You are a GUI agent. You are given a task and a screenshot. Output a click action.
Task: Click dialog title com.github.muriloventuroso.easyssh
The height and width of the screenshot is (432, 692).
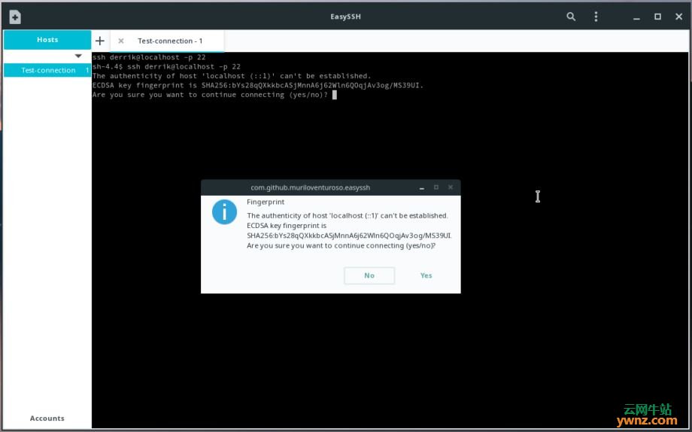(310, 187)
